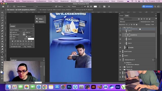Image resolution: width=162 pixels, height=91 pixels.
Task: Filter layers by type (T) icon
Action: point(144,19)
